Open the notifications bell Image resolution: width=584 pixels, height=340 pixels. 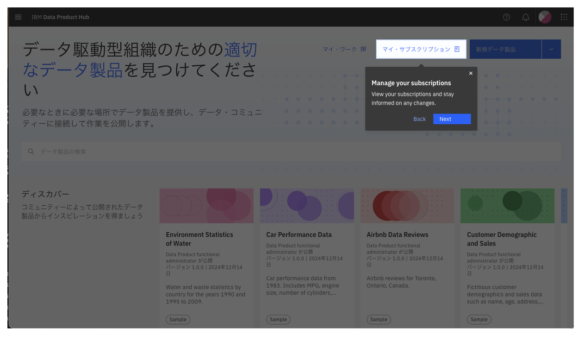(x=525, y=17)
